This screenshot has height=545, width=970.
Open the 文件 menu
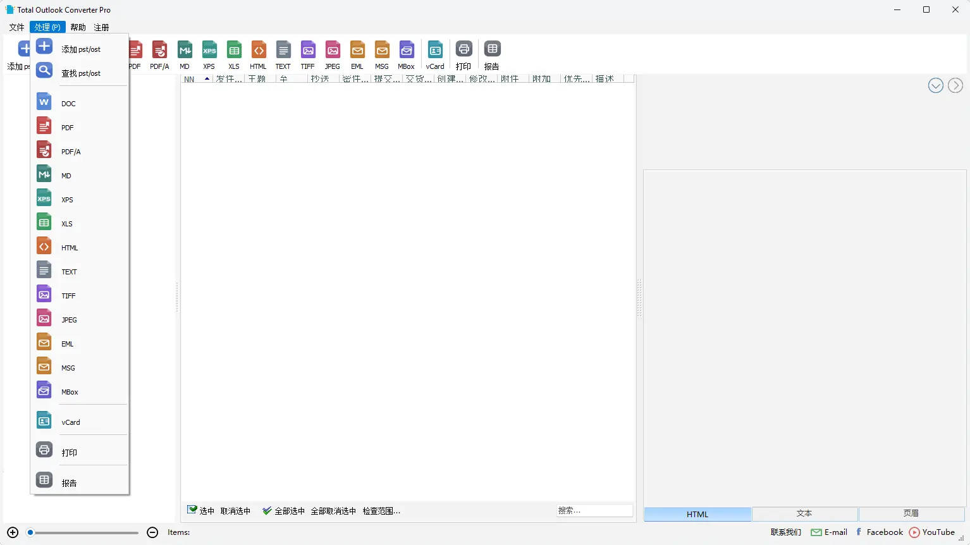tap(17, 27)
